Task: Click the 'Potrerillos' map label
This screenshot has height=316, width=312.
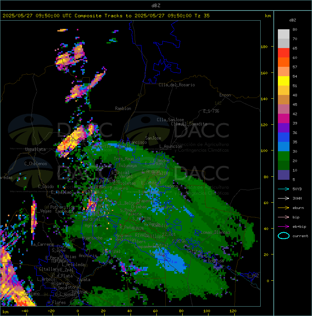Action: (63, 207)
